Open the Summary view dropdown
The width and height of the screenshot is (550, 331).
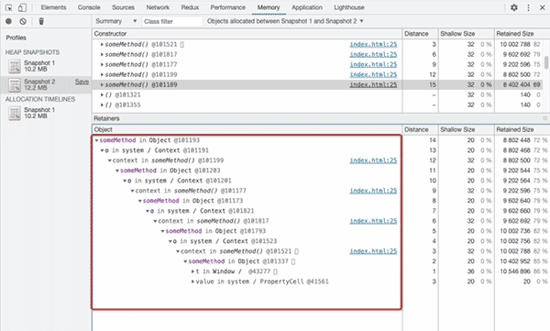(x=115, y=21)
